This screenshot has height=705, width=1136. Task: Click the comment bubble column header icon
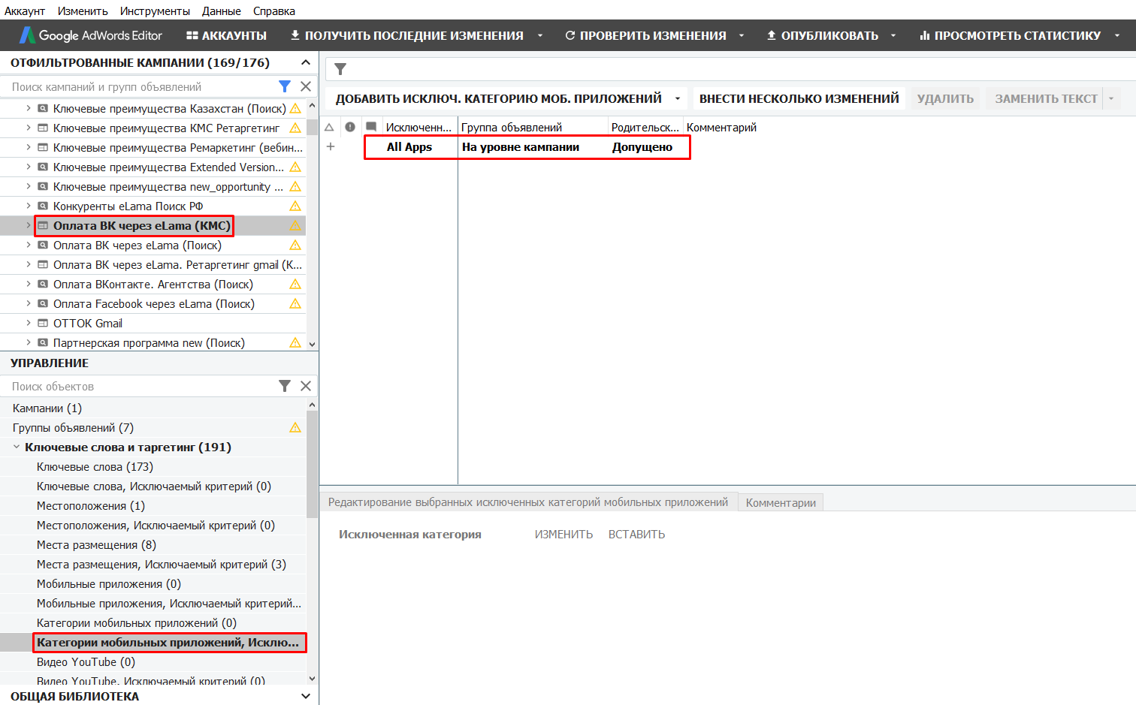coord(371,127)
